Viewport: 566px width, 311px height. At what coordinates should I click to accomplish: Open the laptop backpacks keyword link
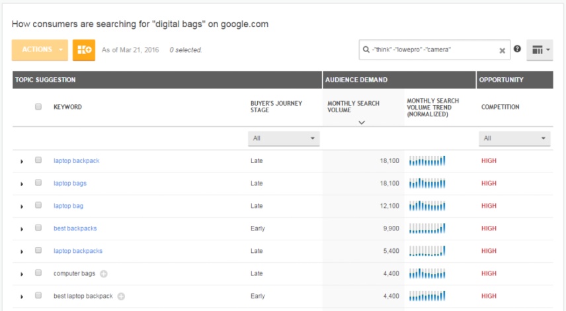[78, 251]
